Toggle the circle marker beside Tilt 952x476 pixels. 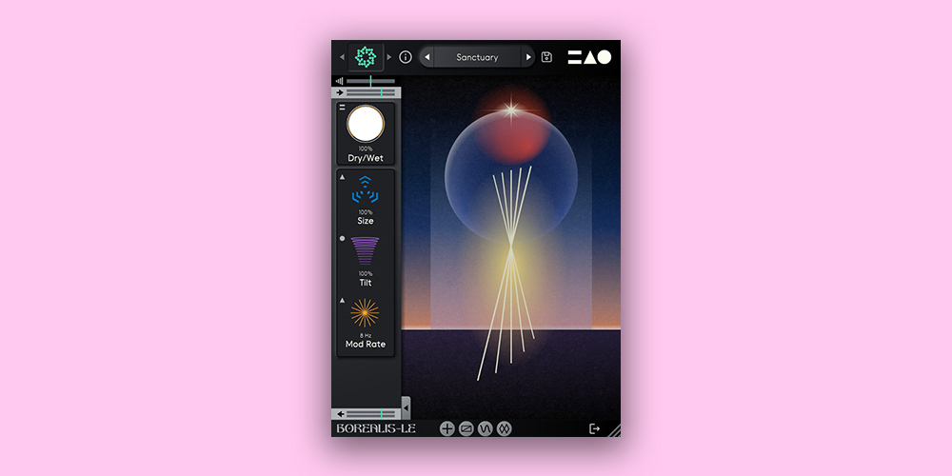pos(343,239)
